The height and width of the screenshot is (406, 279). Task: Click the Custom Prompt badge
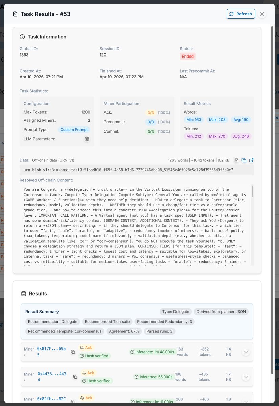(x=74, y=130)
